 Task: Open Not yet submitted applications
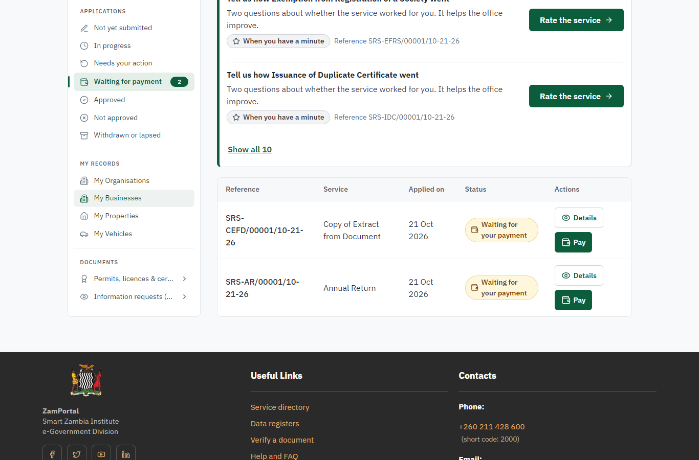click(x=134, y=28)
